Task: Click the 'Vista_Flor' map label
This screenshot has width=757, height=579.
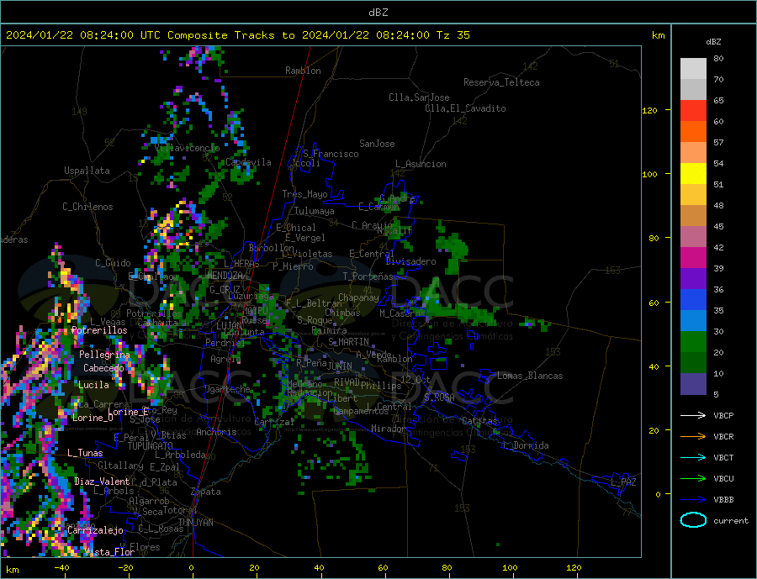Action: click(x=109, y=552)
